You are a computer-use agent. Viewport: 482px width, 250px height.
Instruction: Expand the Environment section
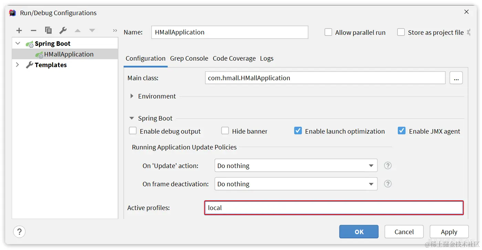coord(132,96)
